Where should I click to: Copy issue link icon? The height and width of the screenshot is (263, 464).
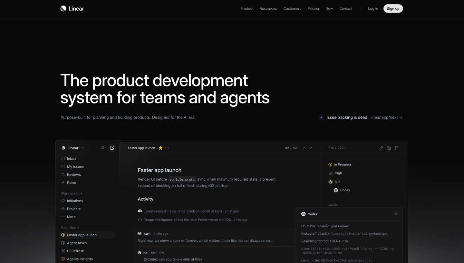(x=381, y=148)
